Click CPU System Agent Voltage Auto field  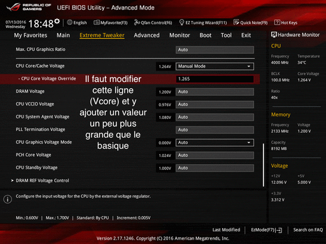(x=215, y=117)
